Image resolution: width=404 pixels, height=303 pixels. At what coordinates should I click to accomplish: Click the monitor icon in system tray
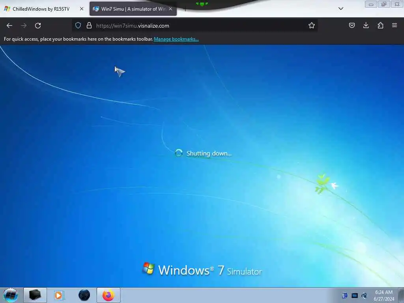(355, 296)
